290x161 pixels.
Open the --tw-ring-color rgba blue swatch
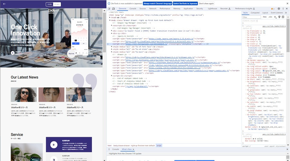coord(264,71)
